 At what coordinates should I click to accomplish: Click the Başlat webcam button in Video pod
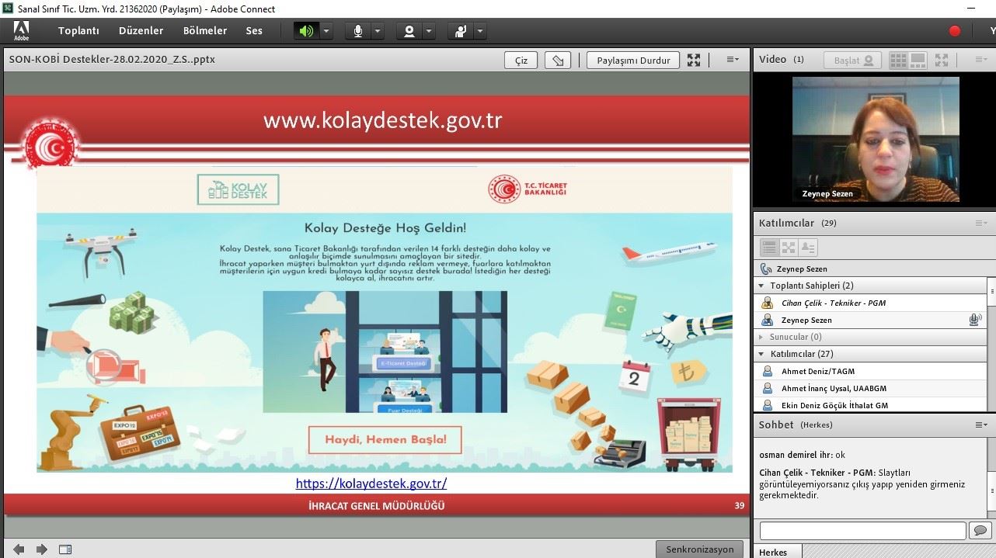pyautogui.click(x=853, y=60)
